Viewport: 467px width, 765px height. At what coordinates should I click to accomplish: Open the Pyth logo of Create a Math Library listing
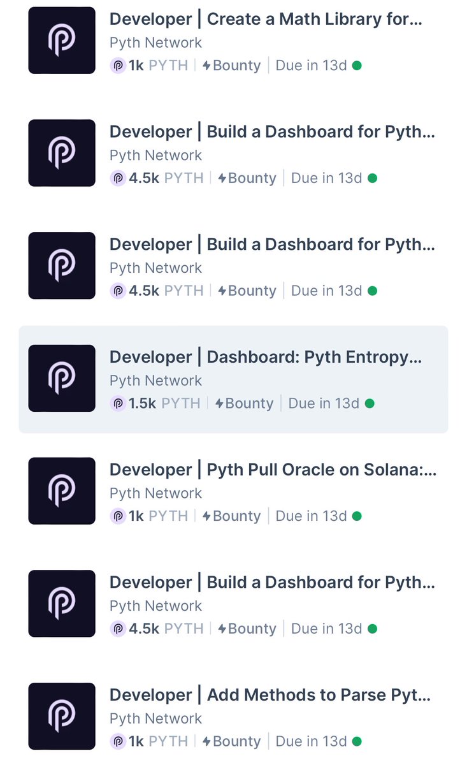62,40
